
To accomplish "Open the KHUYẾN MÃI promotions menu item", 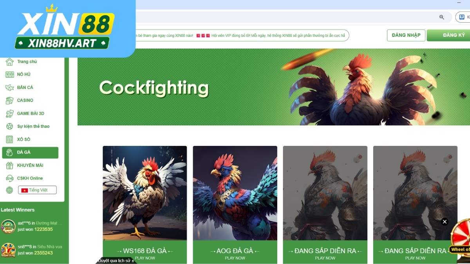I will point(30,165).
